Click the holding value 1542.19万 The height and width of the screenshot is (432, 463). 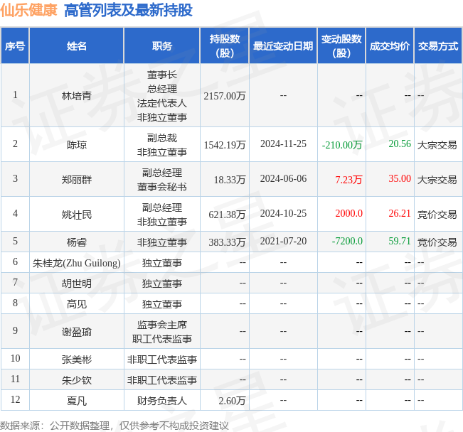pos(225,144)
